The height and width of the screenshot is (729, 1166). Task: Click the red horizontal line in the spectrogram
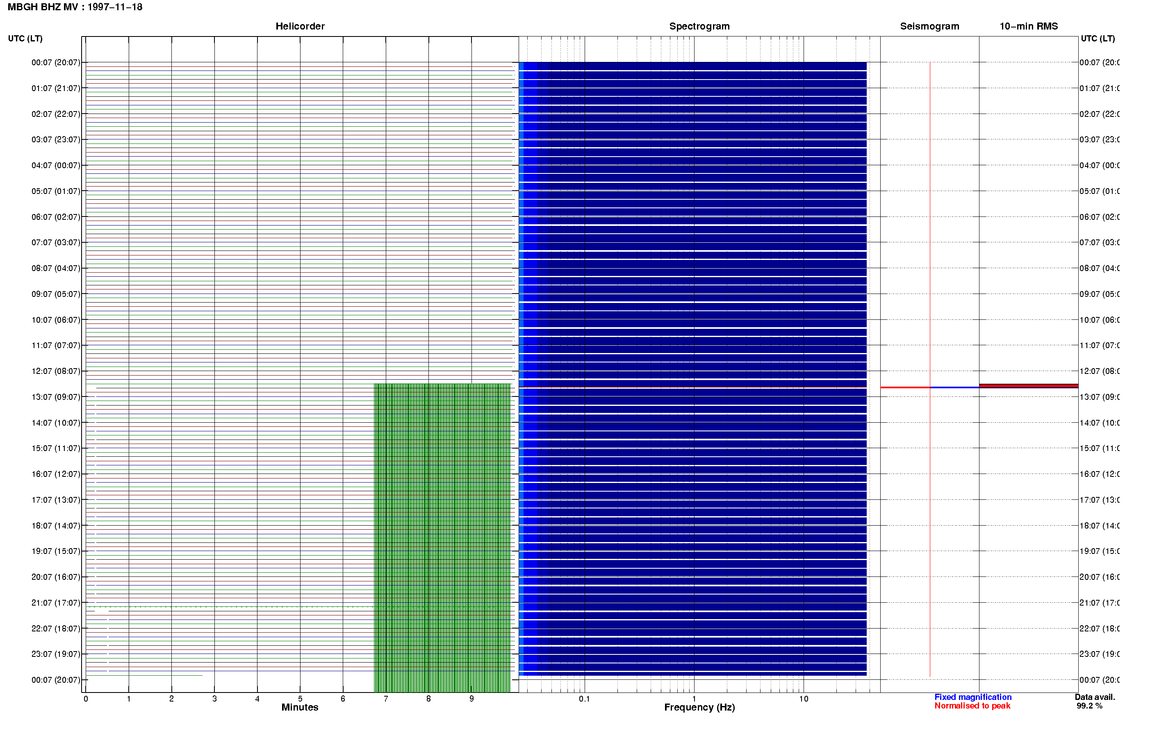(692, 387)
